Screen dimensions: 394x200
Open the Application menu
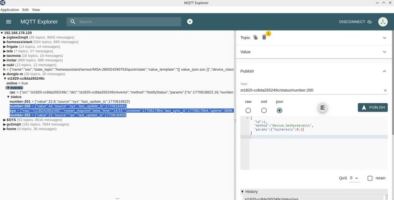pos(10,10)
